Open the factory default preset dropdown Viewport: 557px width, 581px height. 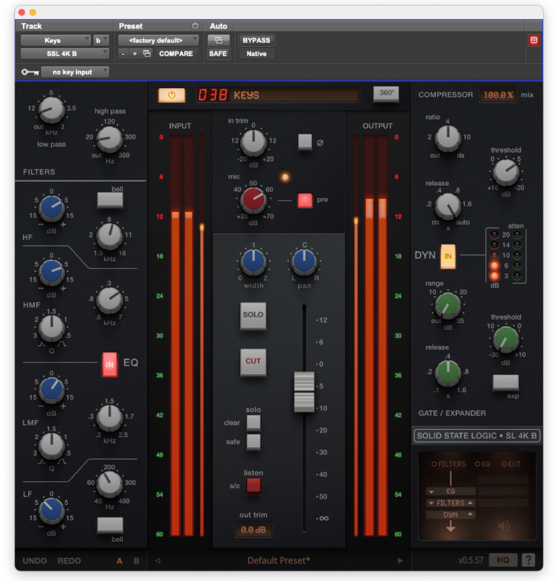[x=158, y=40]
